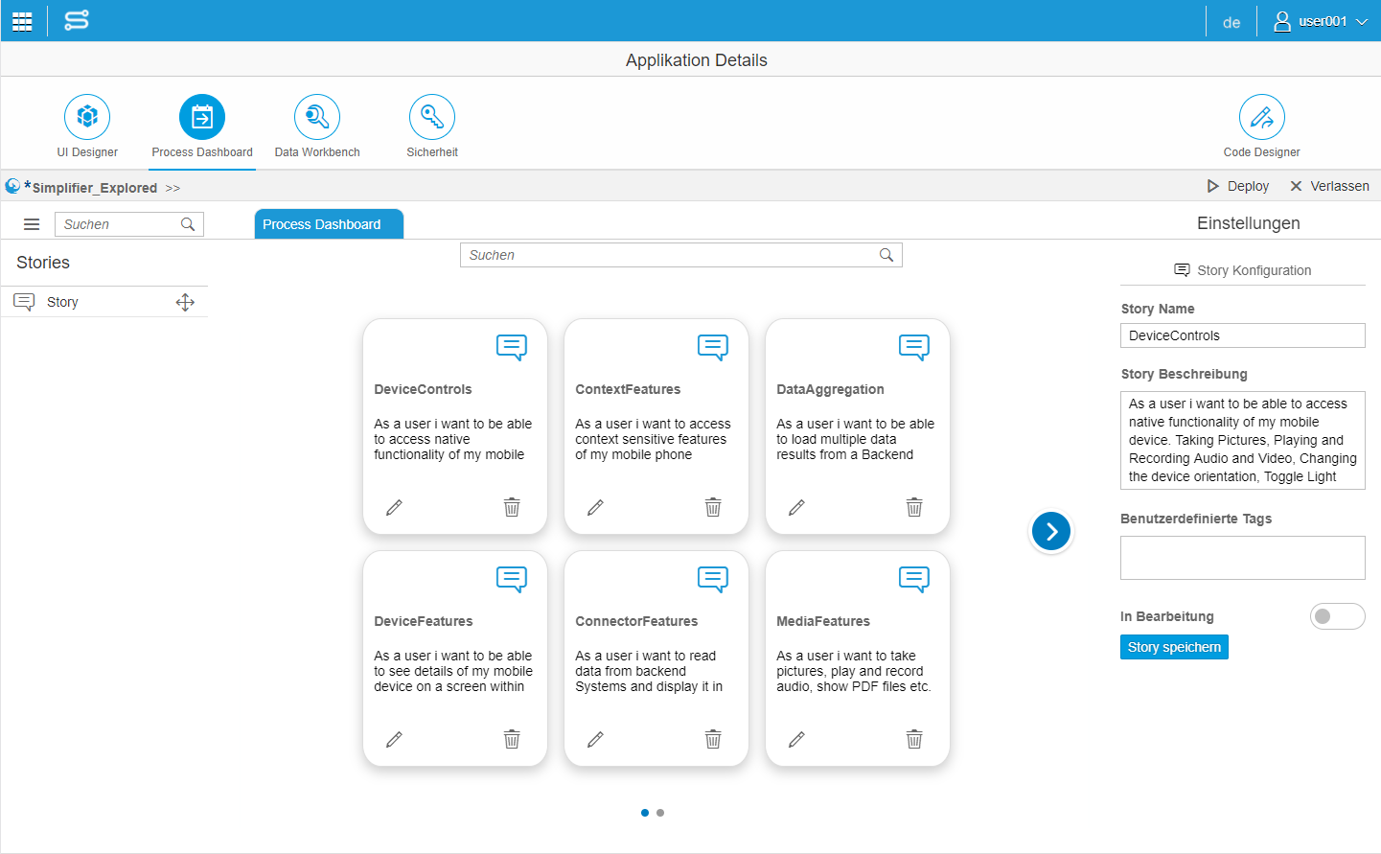Click the magnifier in the main search bar
This screenshot has width=1381, height=854.
pos(886,255)
